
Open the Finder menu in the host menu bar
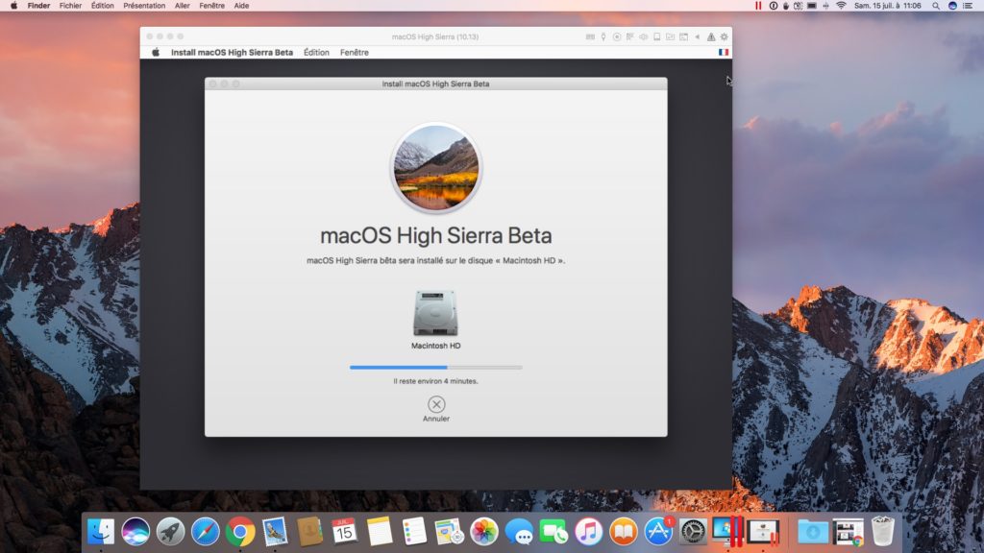click(x=38, y=6)
